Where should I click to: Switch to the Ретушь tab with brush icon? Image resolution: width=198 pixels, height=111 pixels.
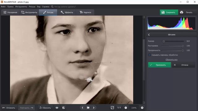[x=48, y=12]
